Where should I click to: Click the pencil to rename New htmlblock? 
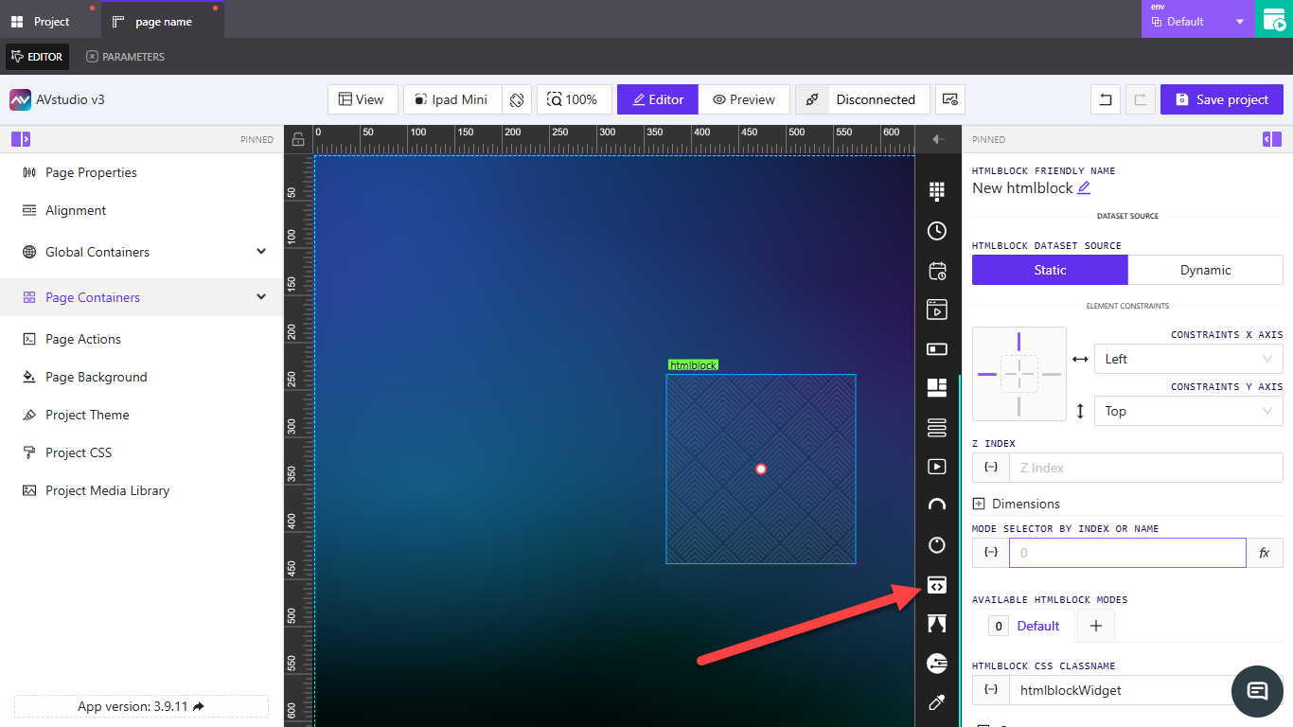pyautogui.click(x=1083, y=188)
